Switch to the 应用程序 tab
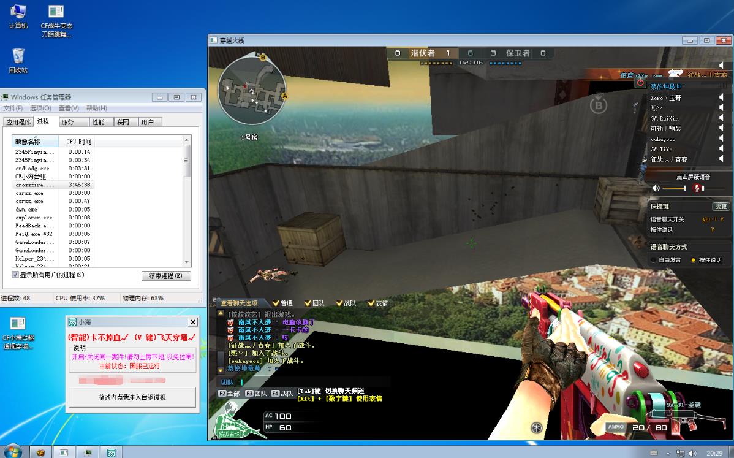Viewport: 734px width, 458px height. (x=18, y=122)
